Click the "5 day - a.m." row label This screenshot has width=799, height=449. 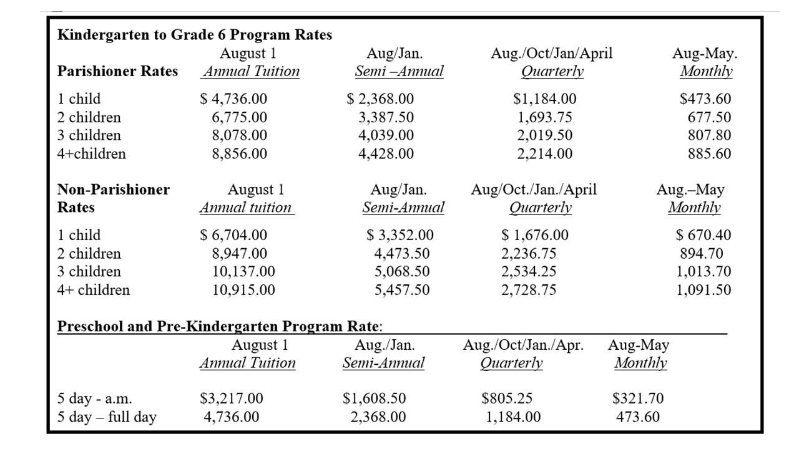pos(94,398)
